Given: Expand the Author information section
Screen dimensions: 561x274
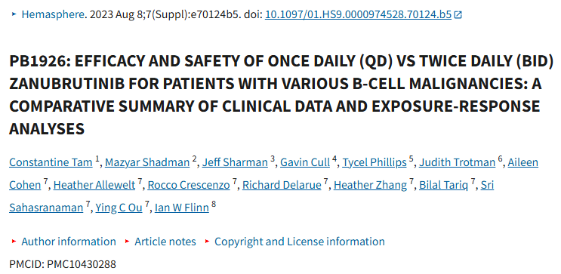Looking at the screenshot, I should [x=69, y=242].
